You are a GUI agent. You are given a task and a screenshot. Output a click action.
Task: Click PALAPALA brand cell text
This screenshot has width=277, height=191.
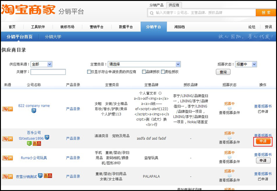coord(151,176)
